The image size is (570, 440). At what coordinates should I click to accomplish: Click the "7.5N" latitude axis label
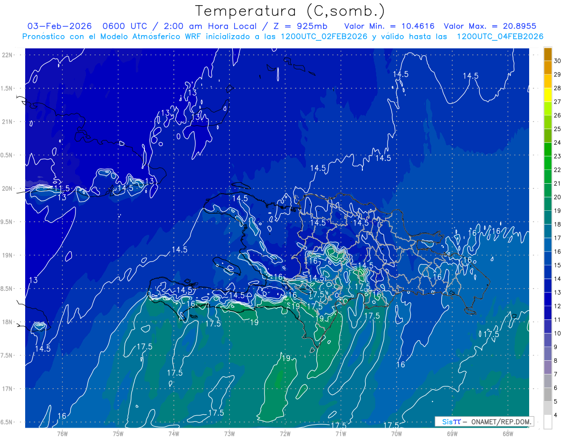(x=6, y=356)
